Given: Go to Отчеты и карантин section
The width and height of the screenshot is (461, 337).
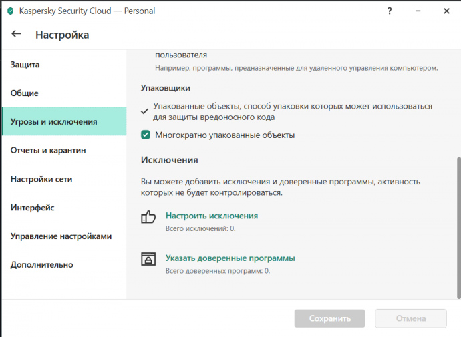Looking at the screenshot, I should (48, 151).
